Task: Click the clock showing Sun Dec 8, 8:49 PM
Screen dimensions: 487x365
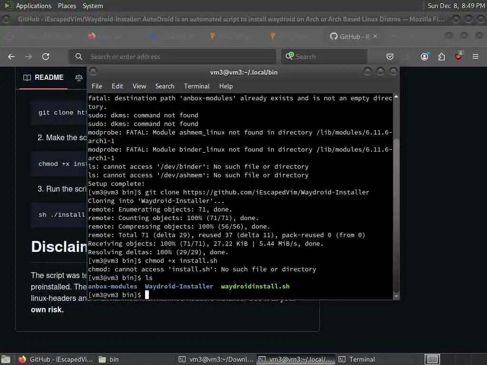Action: (456, 6)
